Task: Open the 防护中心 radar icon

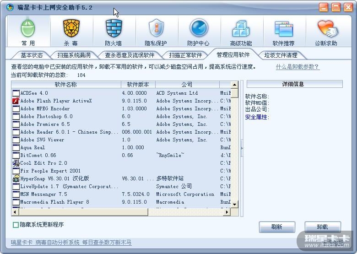Action: [199, 28]
